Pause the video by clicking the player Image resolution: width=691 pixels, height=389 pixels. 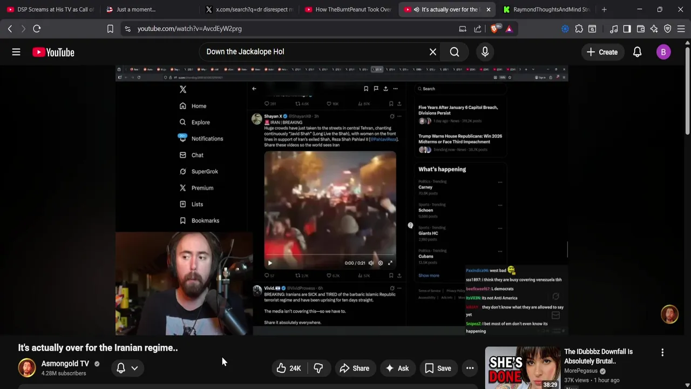342,200
